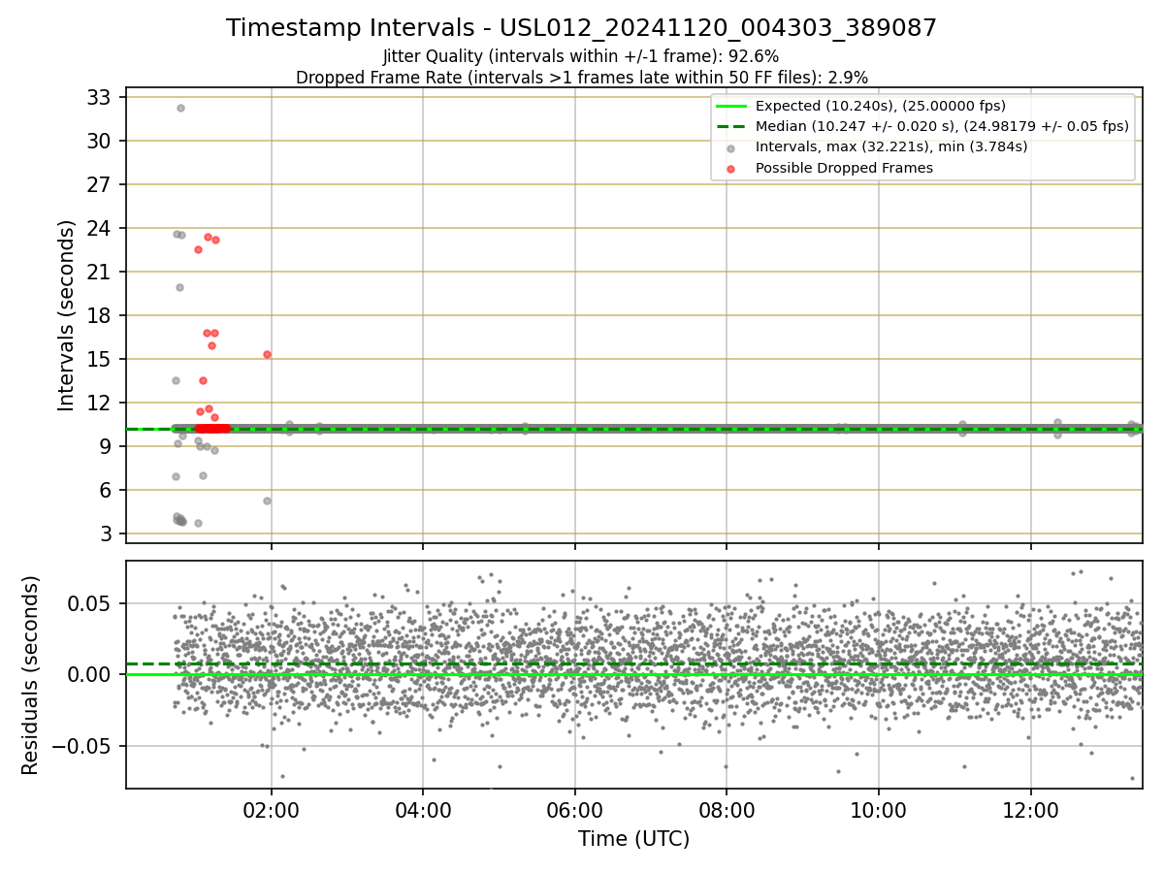Click the gray dot marker in the legend
The height and width of the screenshot is (873, 1164).
point(730,147)
